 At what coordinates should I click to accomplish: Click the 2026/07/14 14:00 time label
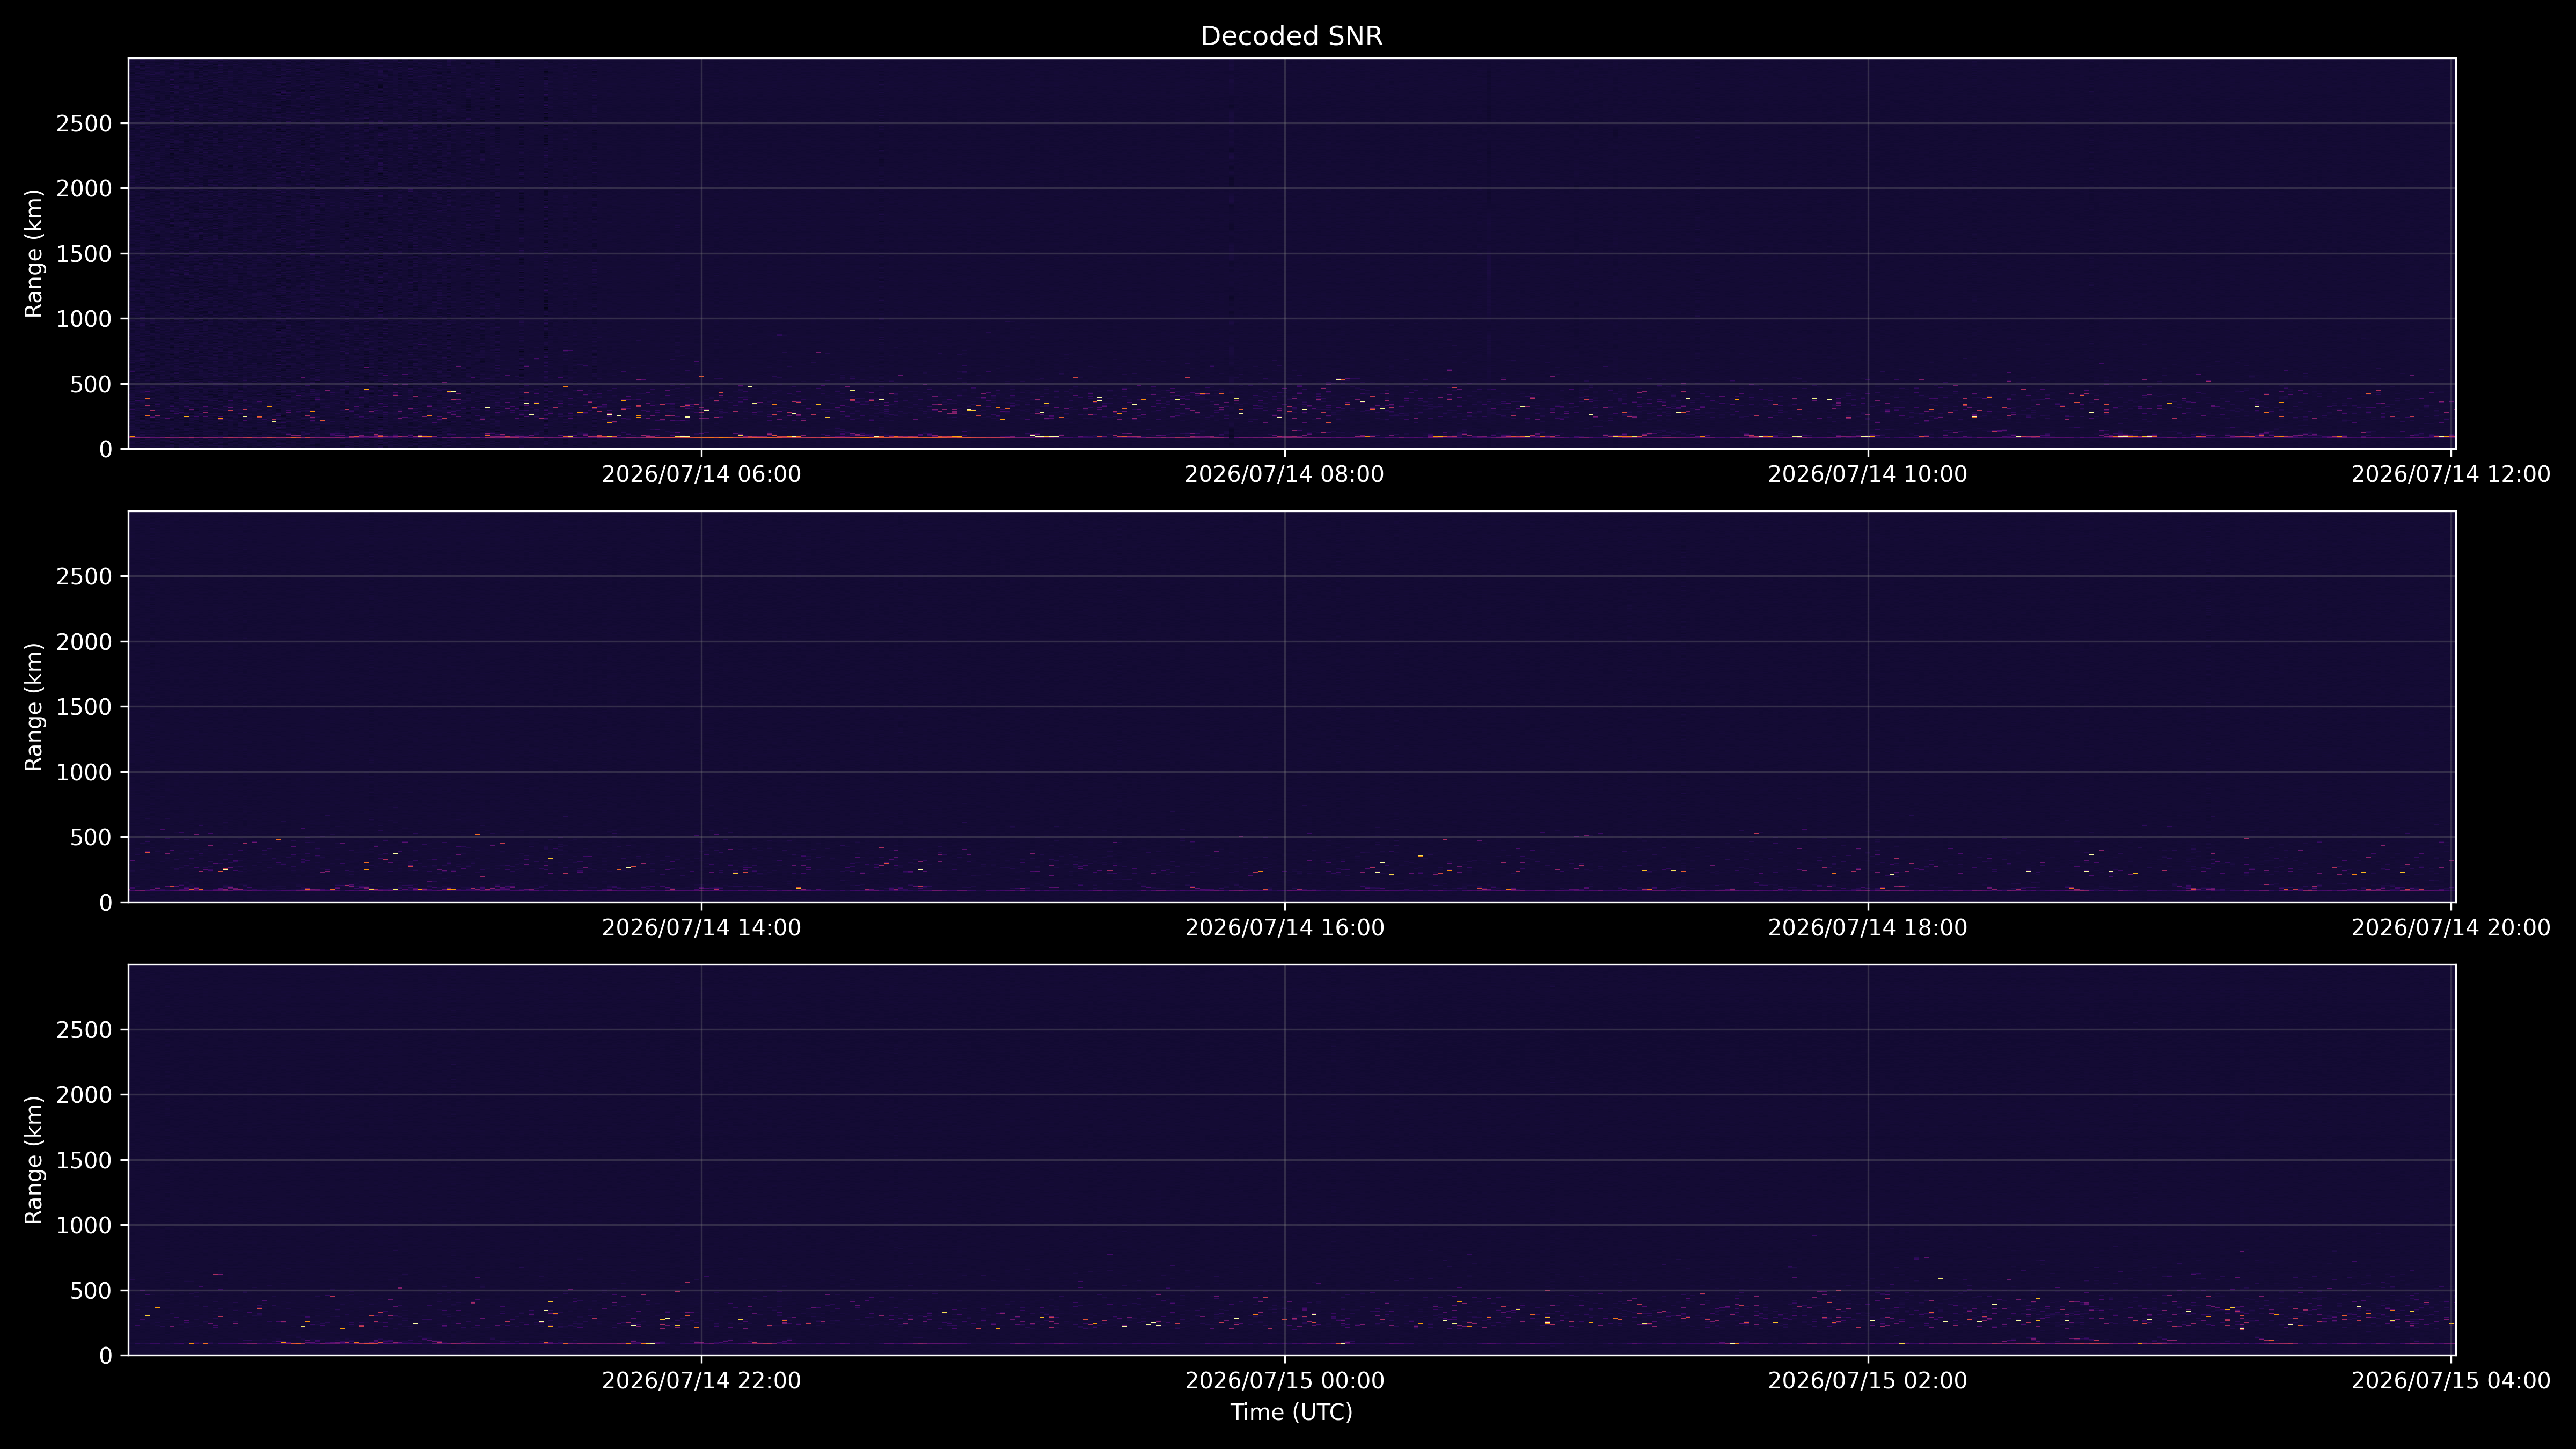(x=701, y=928)
